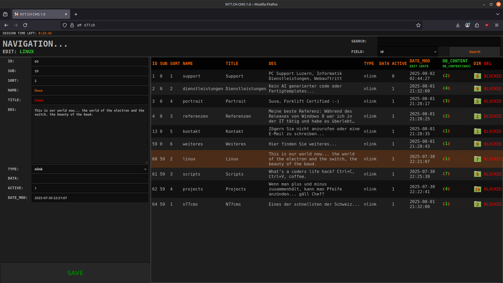Click into the DES description textarea
The width and height of the screenshot is (503, 283).
90,135
